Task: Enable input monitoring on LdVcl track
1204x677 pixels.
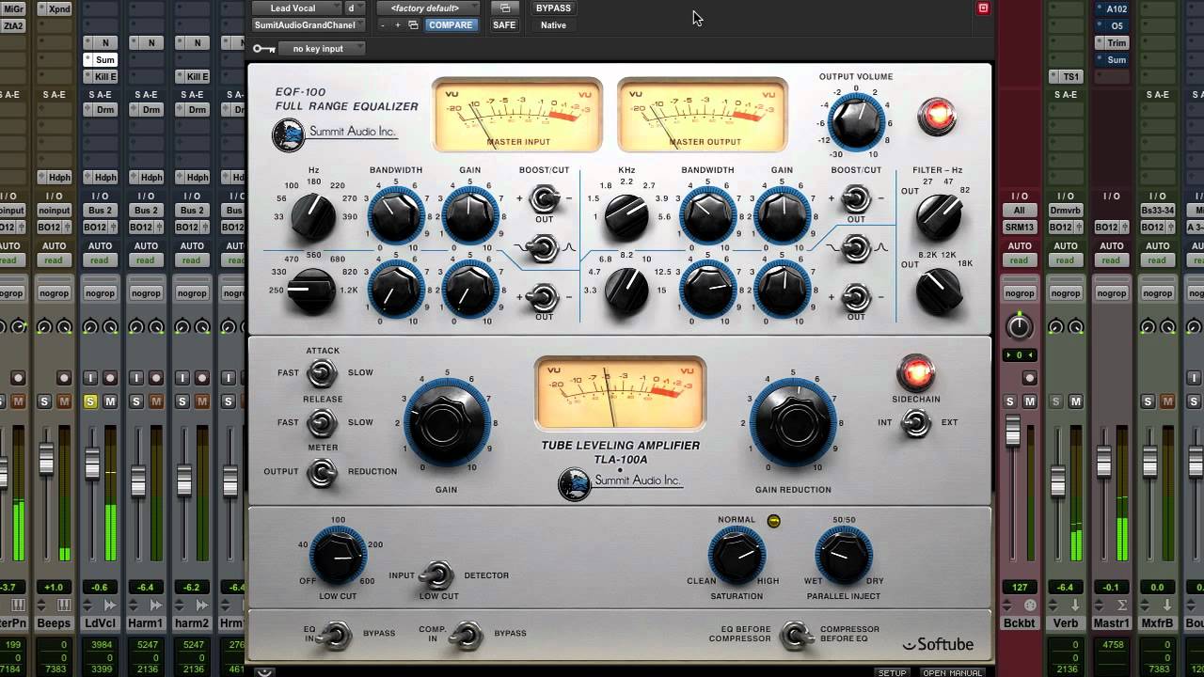Action: [90, 378]
